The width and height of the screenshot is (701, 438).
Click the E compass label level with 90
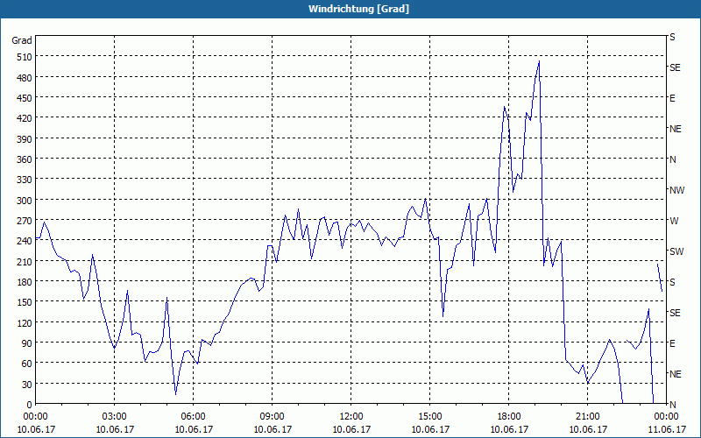click(672, 343)
